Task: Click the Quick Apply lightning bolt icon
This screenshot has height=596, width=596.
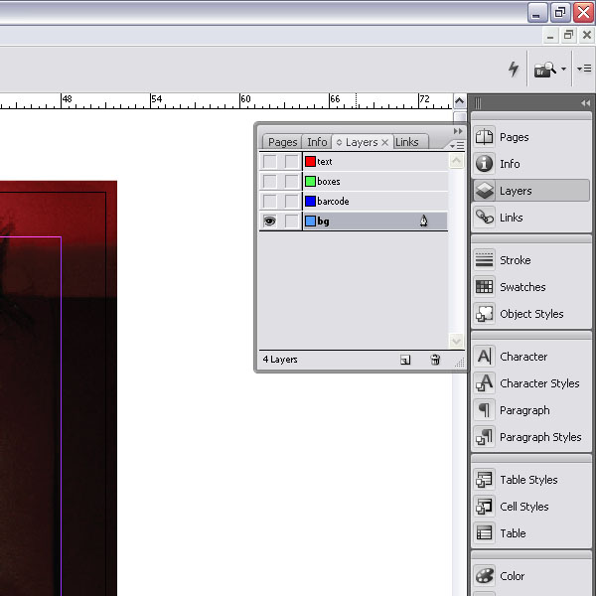Action: [514, 69]
